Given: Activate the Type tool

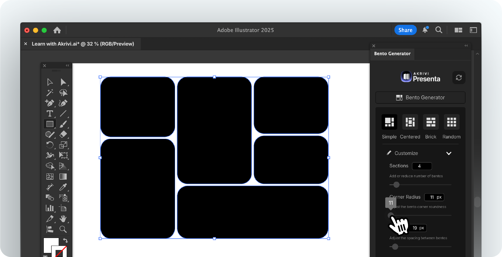Looking at the screenshot, I should tap(50, 114).
